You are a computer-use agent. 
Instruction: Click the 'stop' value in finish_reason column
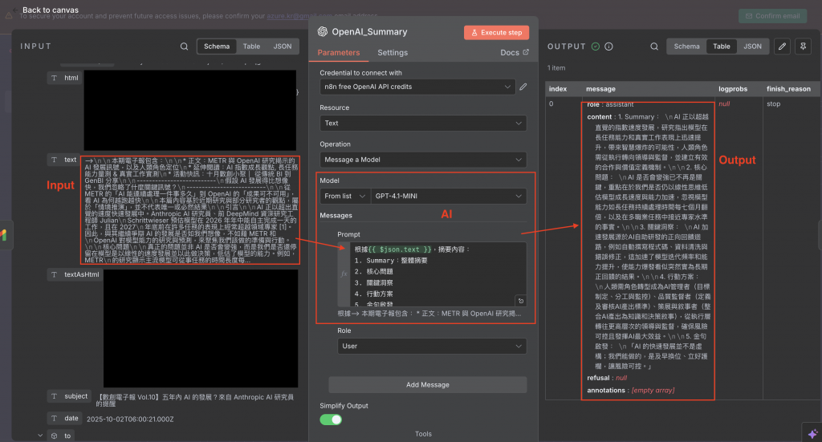pyautogui.click(x=773, y=104)
